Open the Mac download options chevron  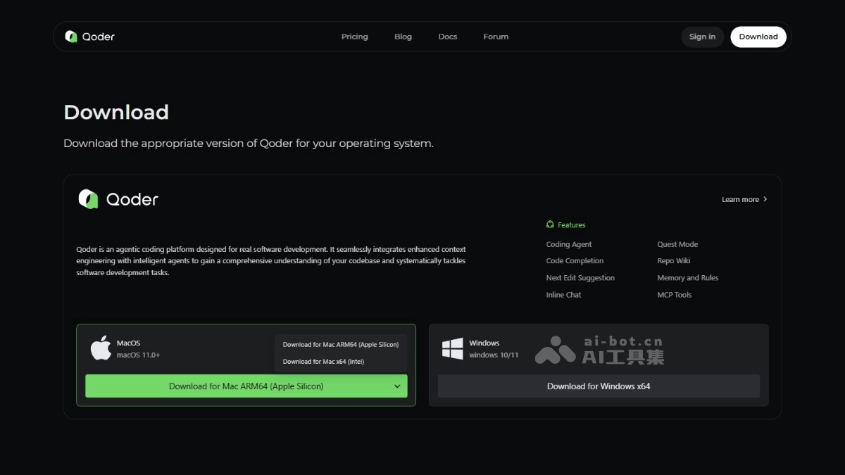[x=397, y=386]
